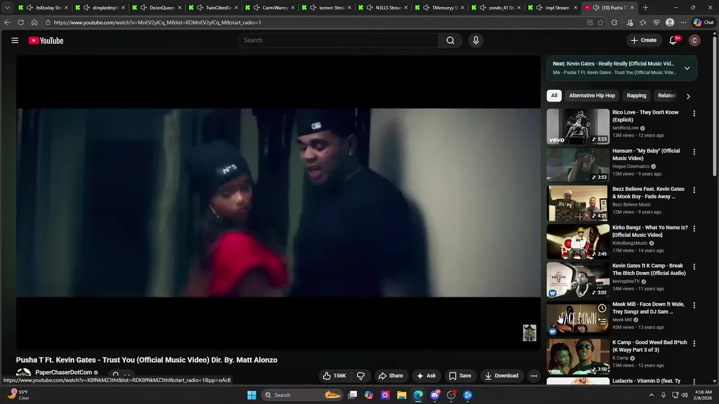Mute the zondo_41 tab audio
The width and height of the screenshot is (719, 404).
483,8
